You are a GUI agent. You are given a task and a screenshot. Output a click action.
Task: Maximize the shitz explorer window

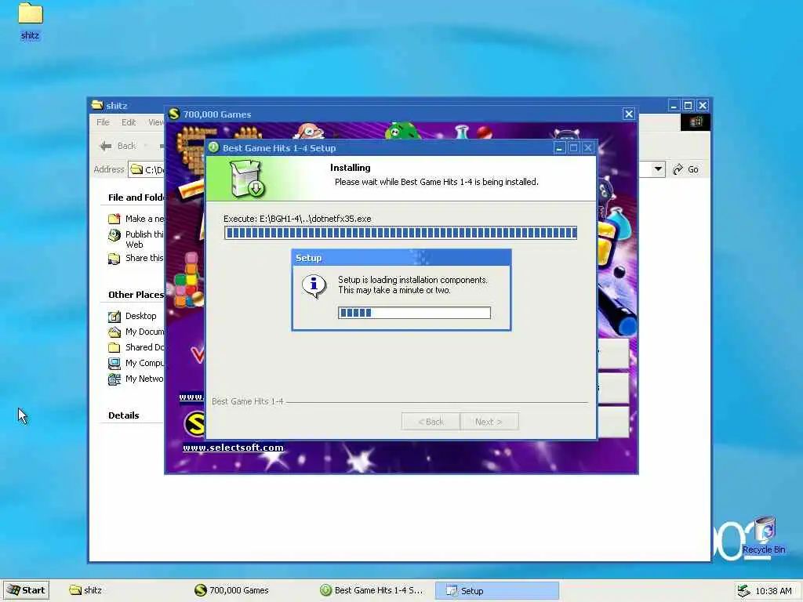tap(689, 106)
